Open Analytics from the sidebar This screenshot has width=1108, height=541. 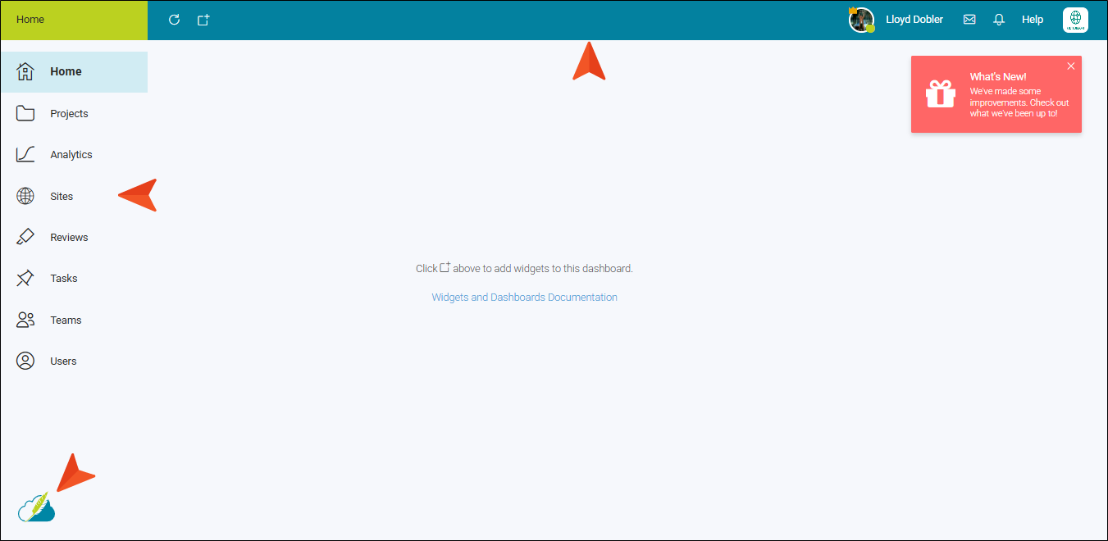[71, 155]
